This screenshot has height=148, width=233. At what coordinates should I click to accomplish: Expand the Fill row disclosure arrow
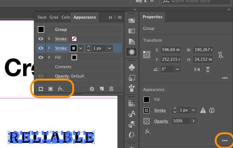(x=49, y=57)
